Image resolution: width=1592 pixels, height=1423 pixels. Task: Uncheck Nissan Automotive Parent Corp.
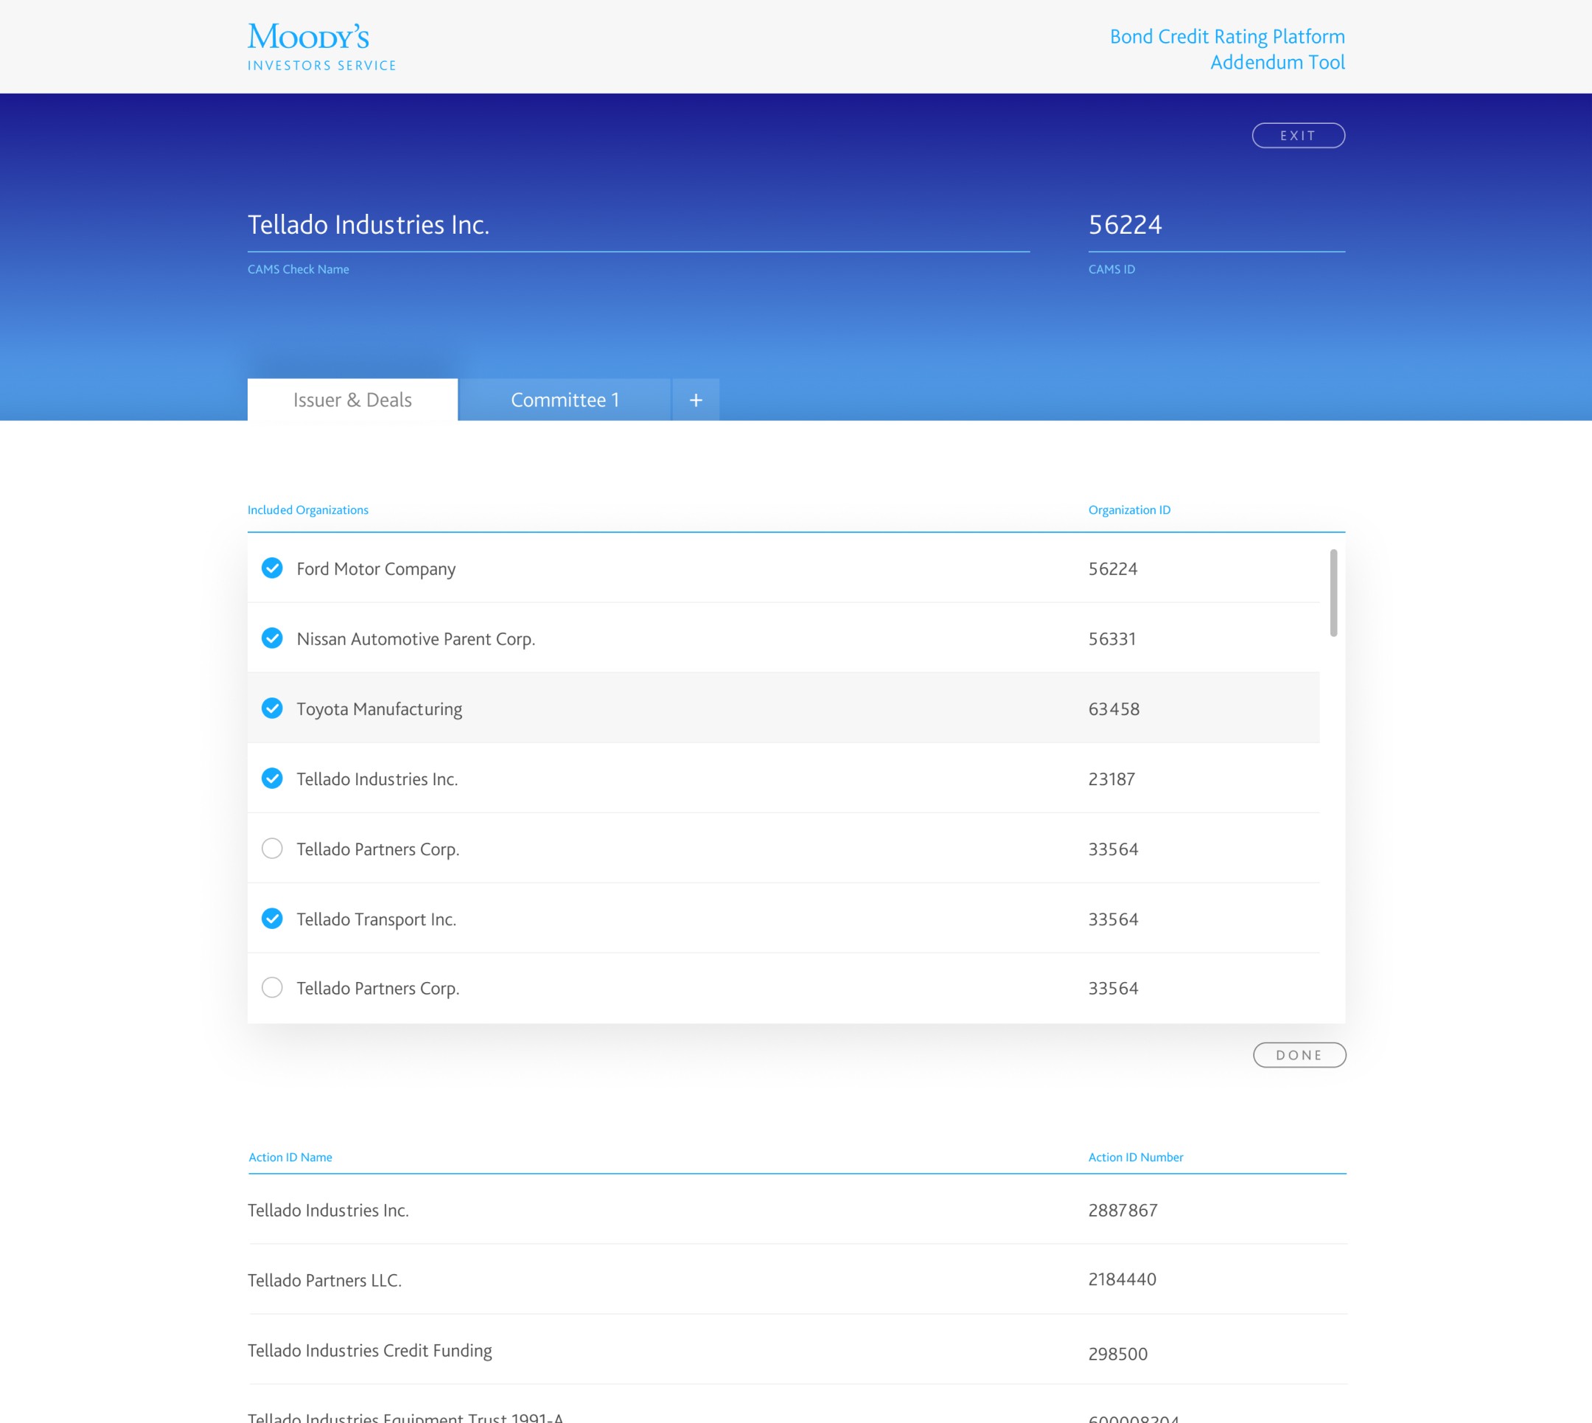point(272,638)
